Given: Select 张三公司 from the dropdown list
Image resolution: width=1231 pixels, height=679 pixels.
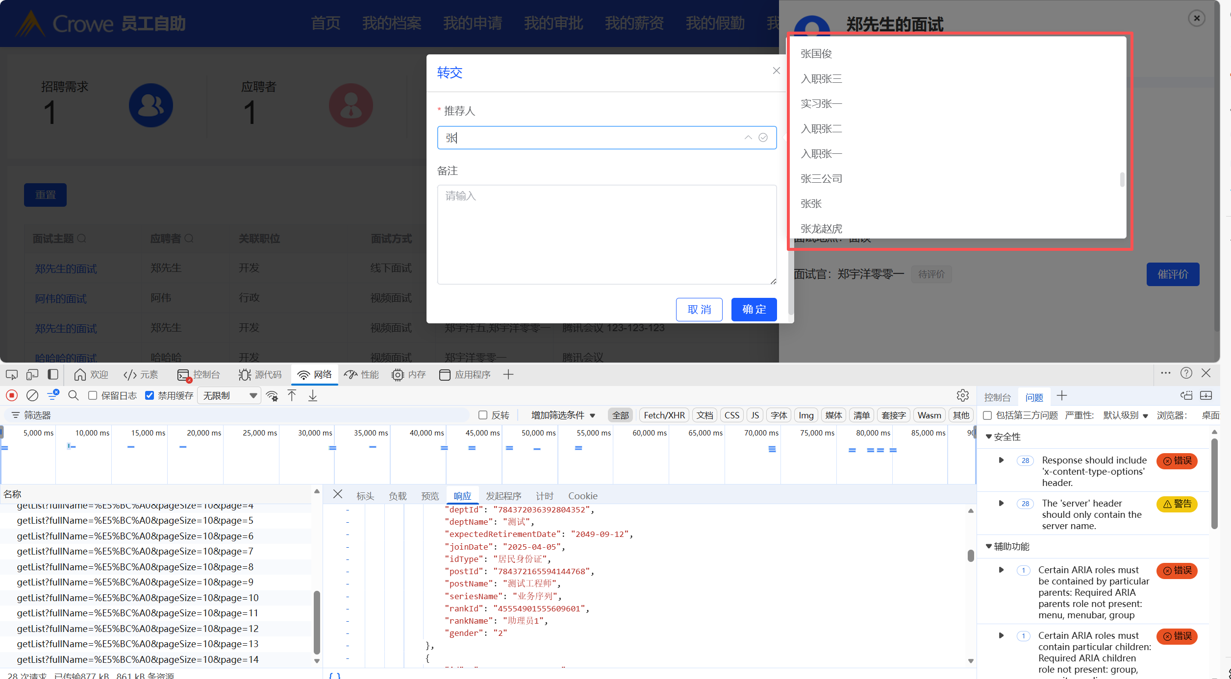Looking at the screenshot, I should 821,179.
